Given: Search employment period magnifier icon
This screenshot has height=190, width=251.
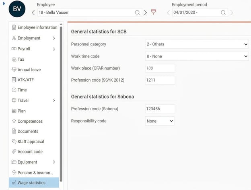Looking at the screenshot, I should pos(223,12).
